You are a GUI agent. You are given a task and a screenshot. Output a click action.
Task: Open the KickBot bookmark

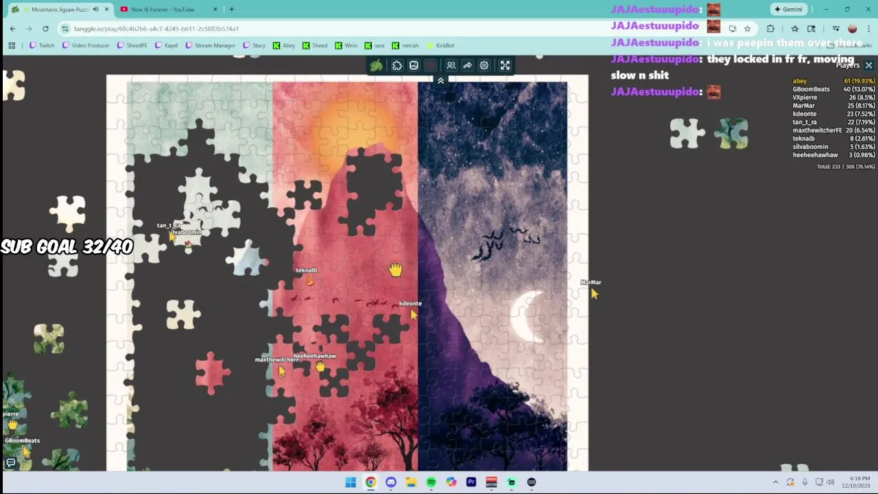pyautogui.click(x=440, y=45)
